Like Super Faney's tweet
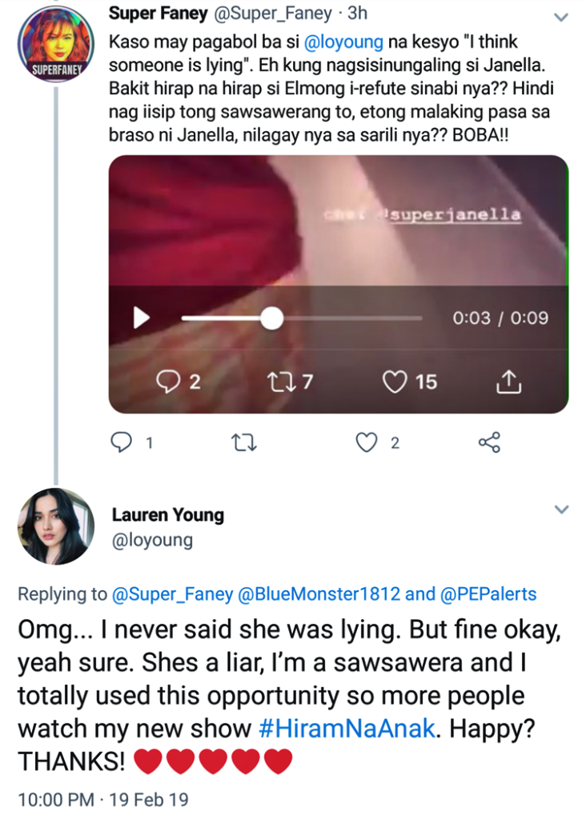The image size is (586, 819). 367,442
